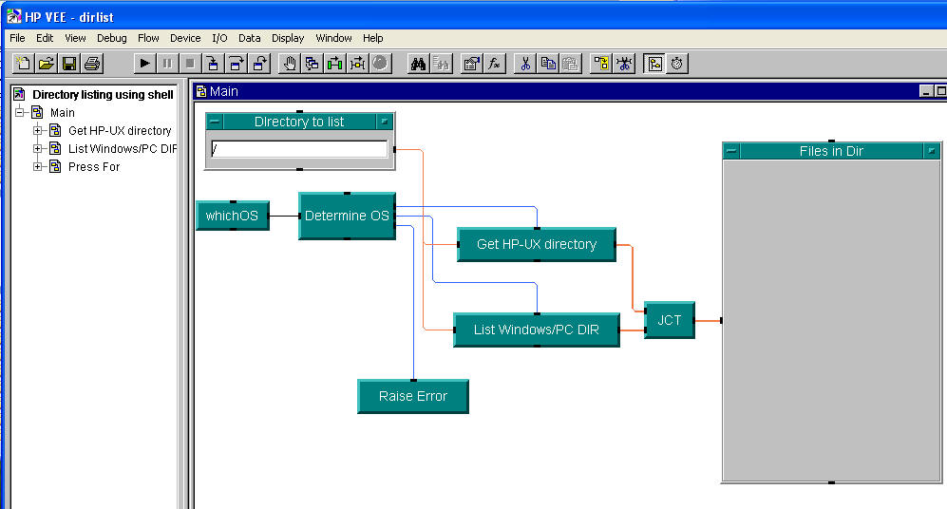Click the Function (fx) toolbar icon
The image size is (947, 509).
pos(495,64)
